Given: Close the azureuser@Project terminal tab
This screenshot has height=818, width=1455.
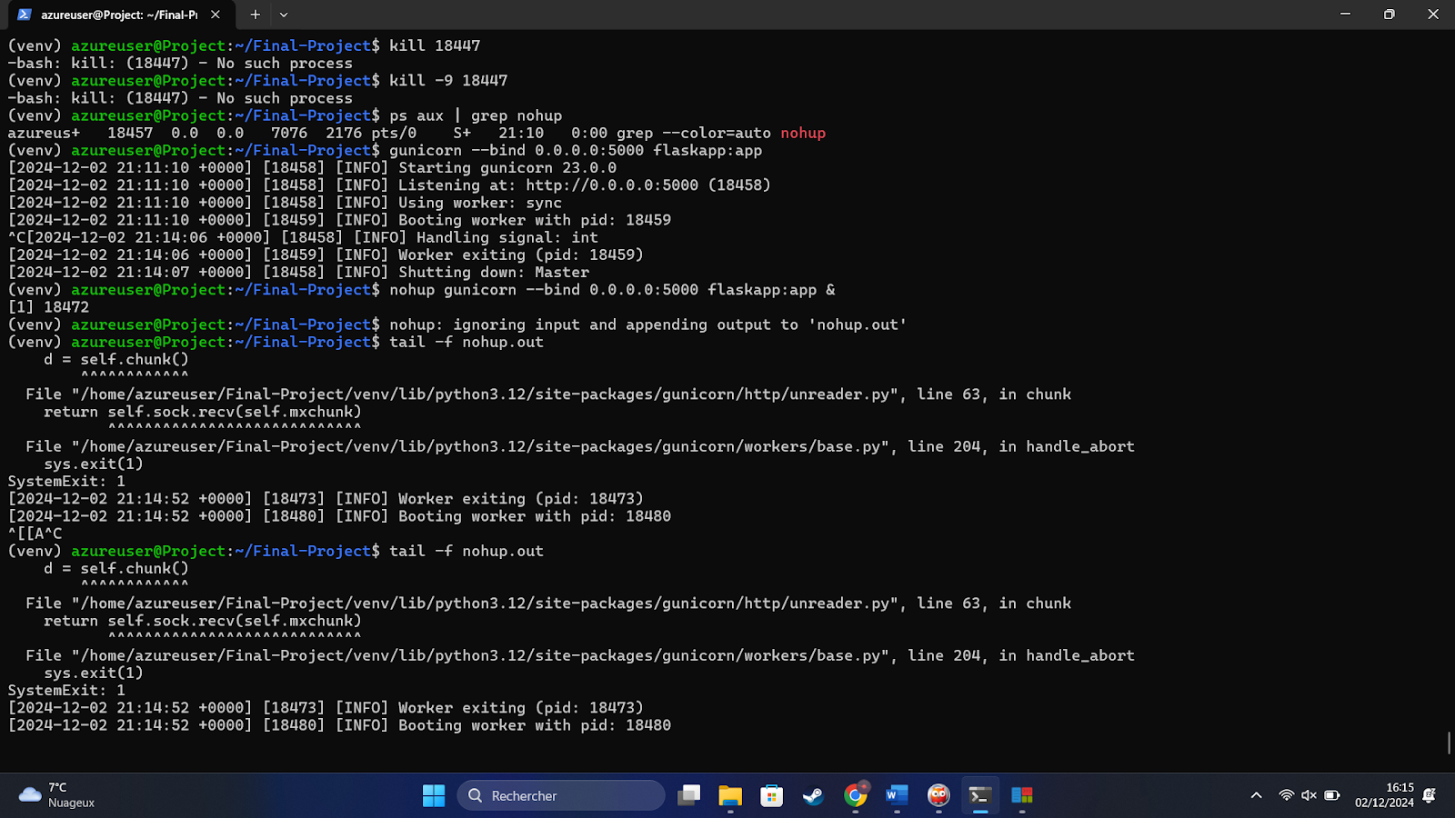Looking at the screenshot, I should coord(216,15).
